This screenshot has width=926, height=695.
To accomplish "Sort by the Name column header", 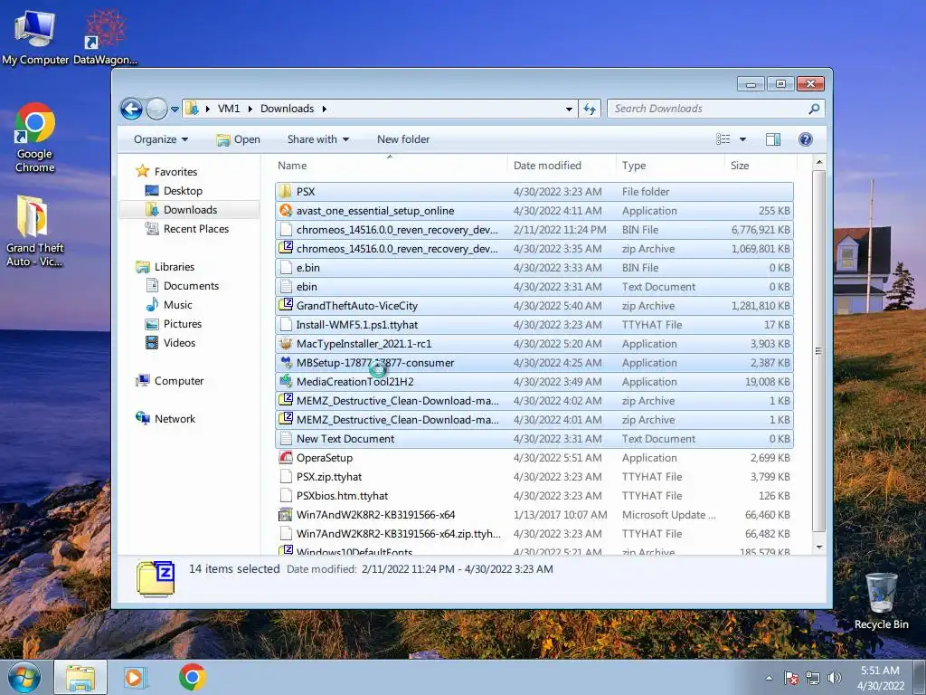I will (390, 166).
